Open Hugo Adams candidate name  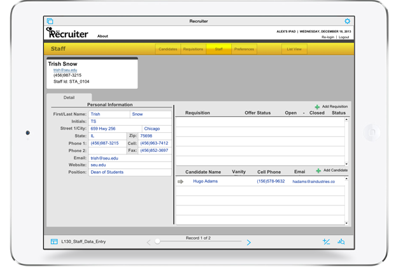click(x=206, y=181)
